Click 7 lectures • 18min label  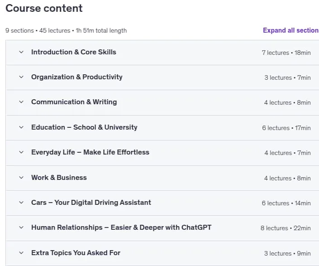(x=286, y=53)
